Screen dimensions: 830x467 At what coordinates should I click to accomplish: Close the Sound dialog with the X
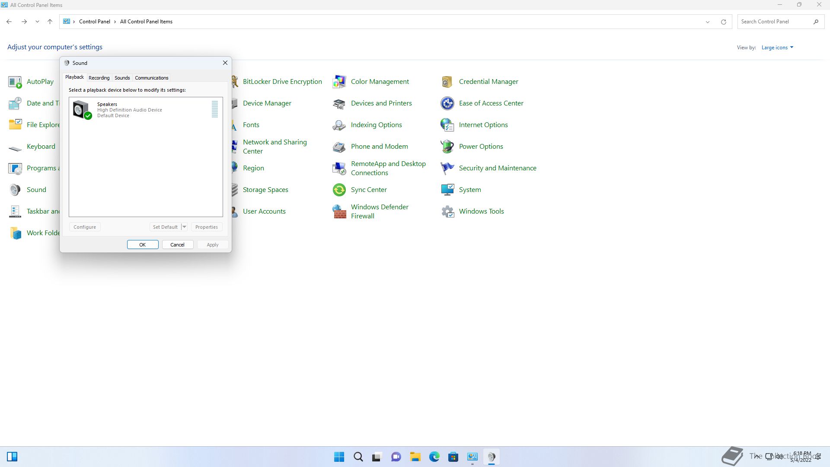pyautogui.click(x=225, y=63)
